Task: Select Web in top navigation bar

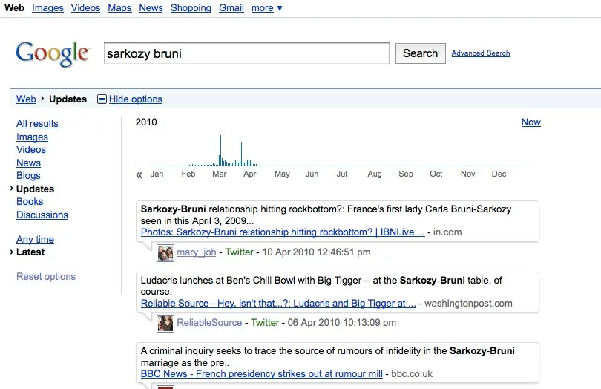Action: 14,8
